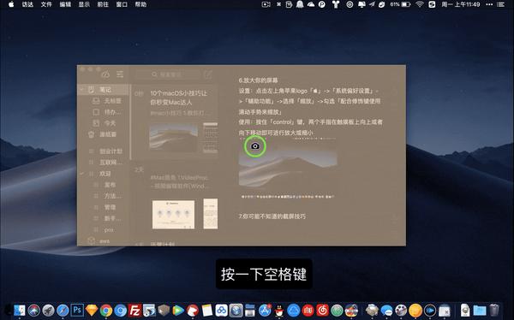Click the Sogou input method icon
Screen dimensions: 514x320
click(432, 4)
